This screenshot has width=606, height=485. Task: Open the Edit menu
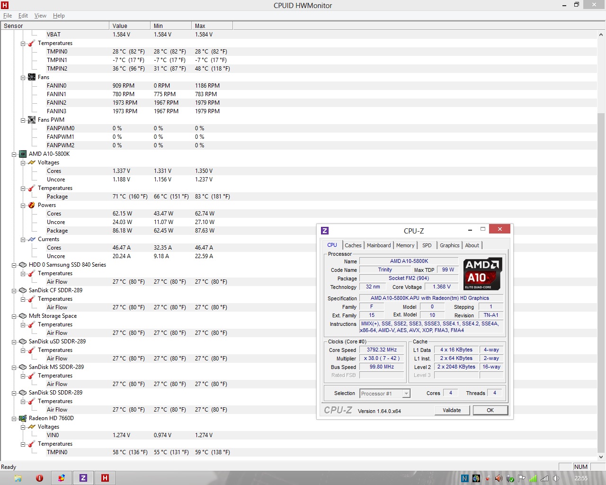pos(23,16)
